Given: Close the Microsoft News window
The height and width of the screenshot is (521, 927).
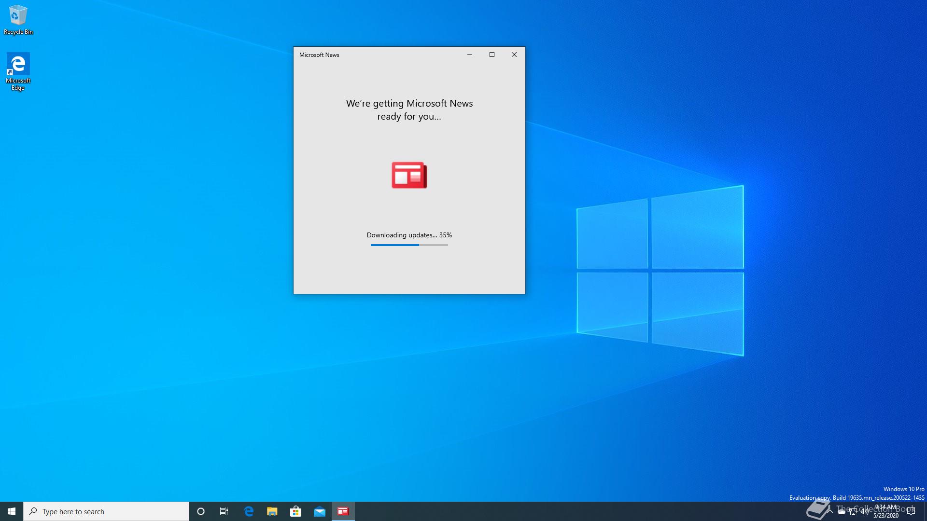Looking at the screenshot, I should pos(514,55).
